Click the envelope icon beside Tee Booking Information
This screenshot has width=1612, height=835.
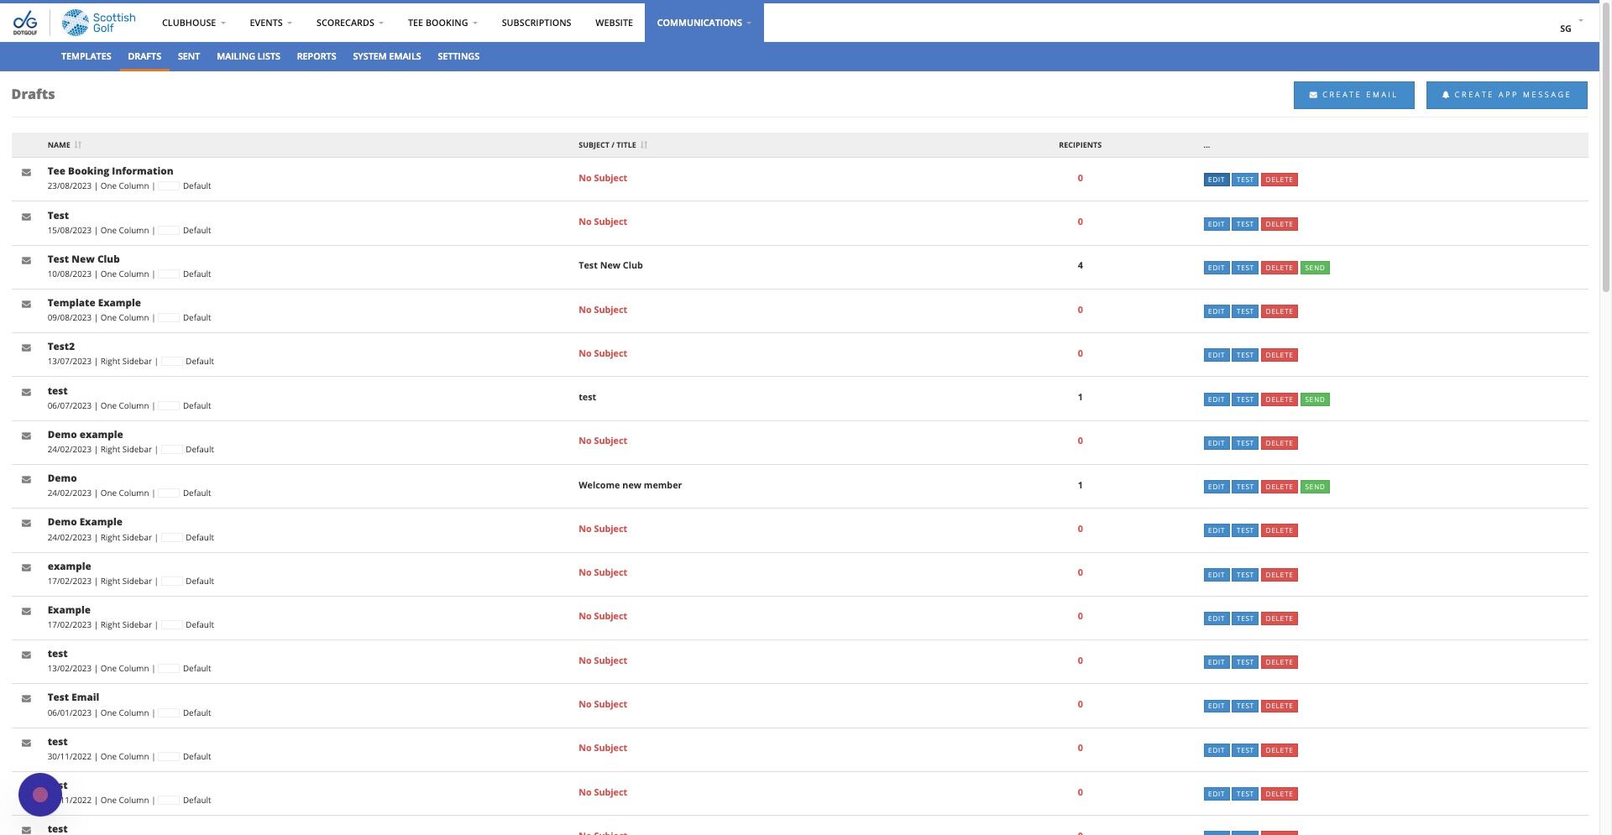pos(27,173)
